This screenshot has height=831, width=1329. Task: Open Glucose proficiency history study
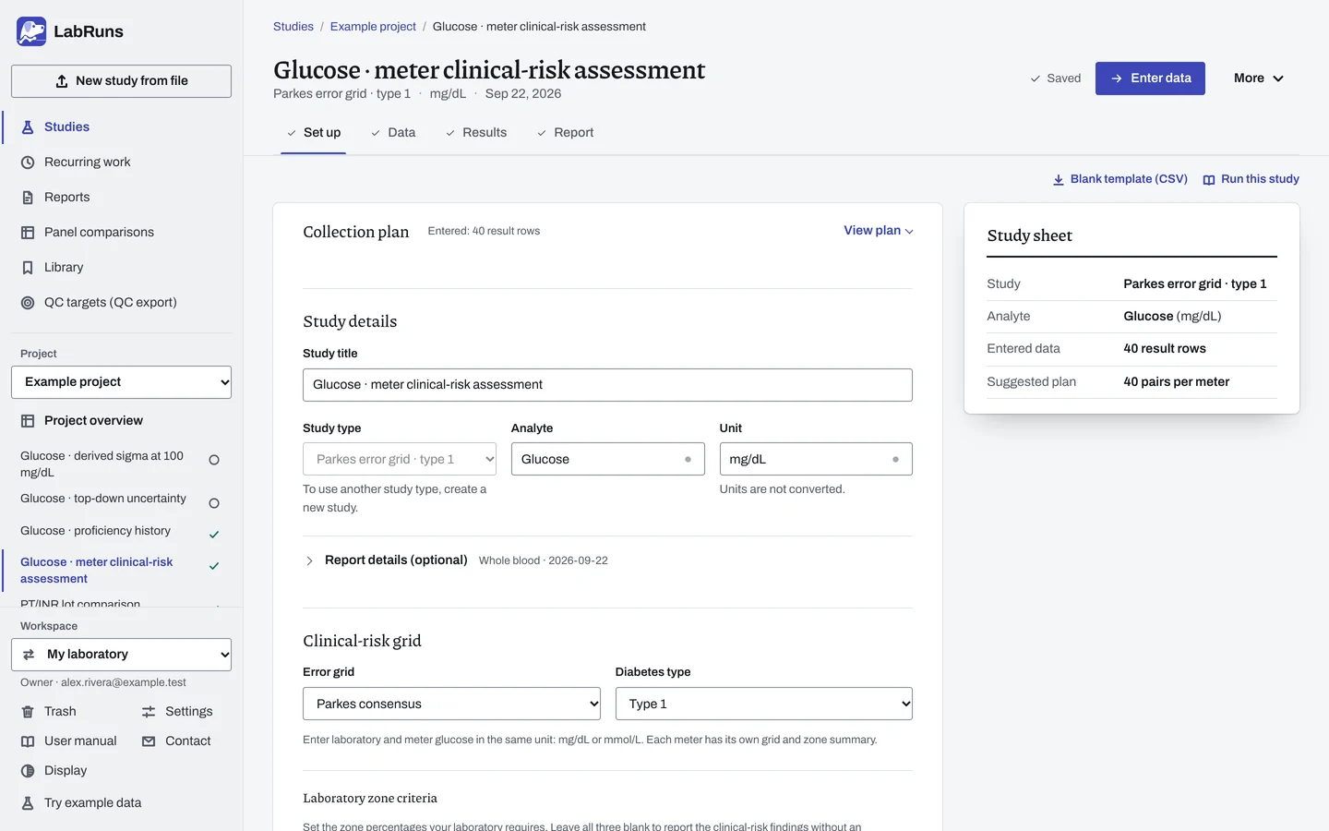click(x=121, y=531)
